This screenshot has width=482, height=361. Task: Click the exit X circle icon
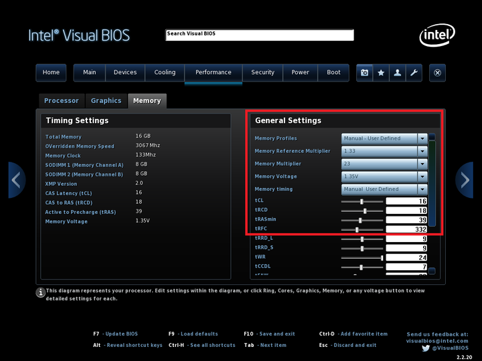coord(437,73)
